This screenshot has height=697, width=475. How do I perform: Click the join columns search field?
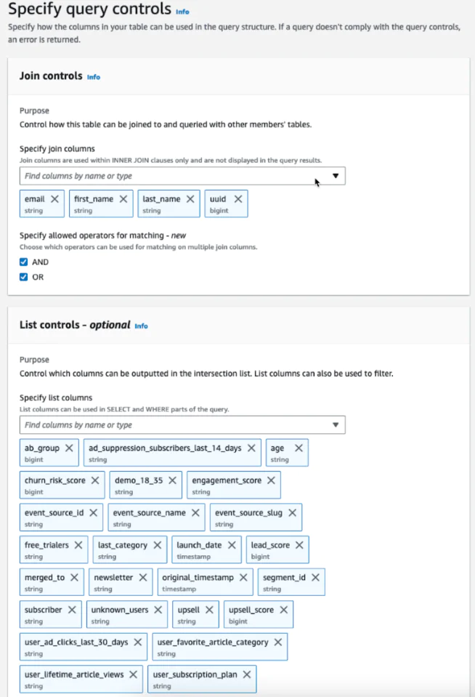[x=145, y=175]
